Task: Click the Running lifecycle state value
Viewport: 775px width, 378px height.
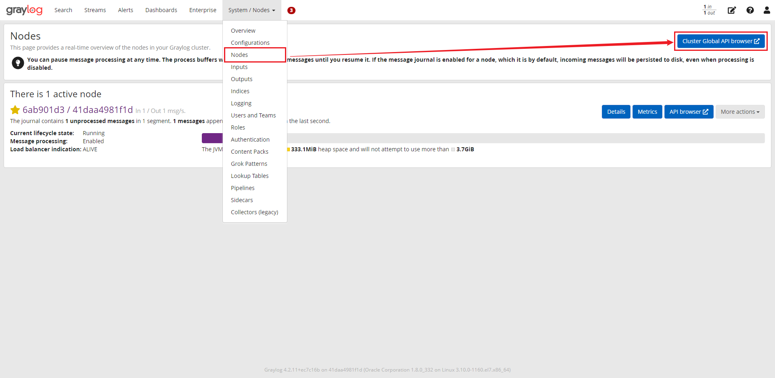Action: coord(94,133)
